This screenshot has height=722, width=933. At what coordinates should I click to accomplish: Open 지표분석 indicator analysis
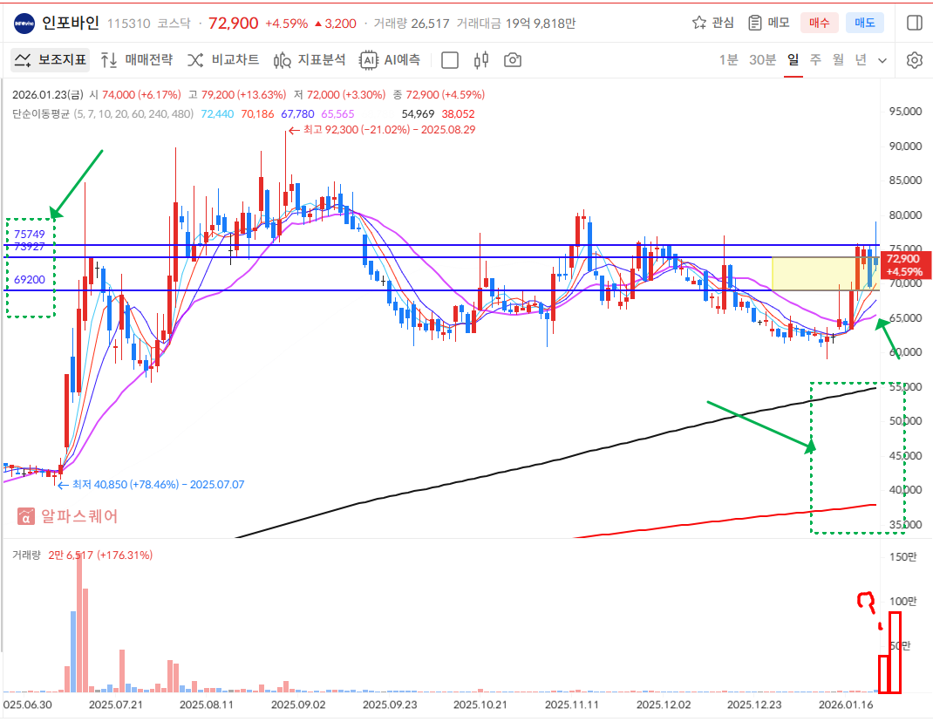pos(310,60)
